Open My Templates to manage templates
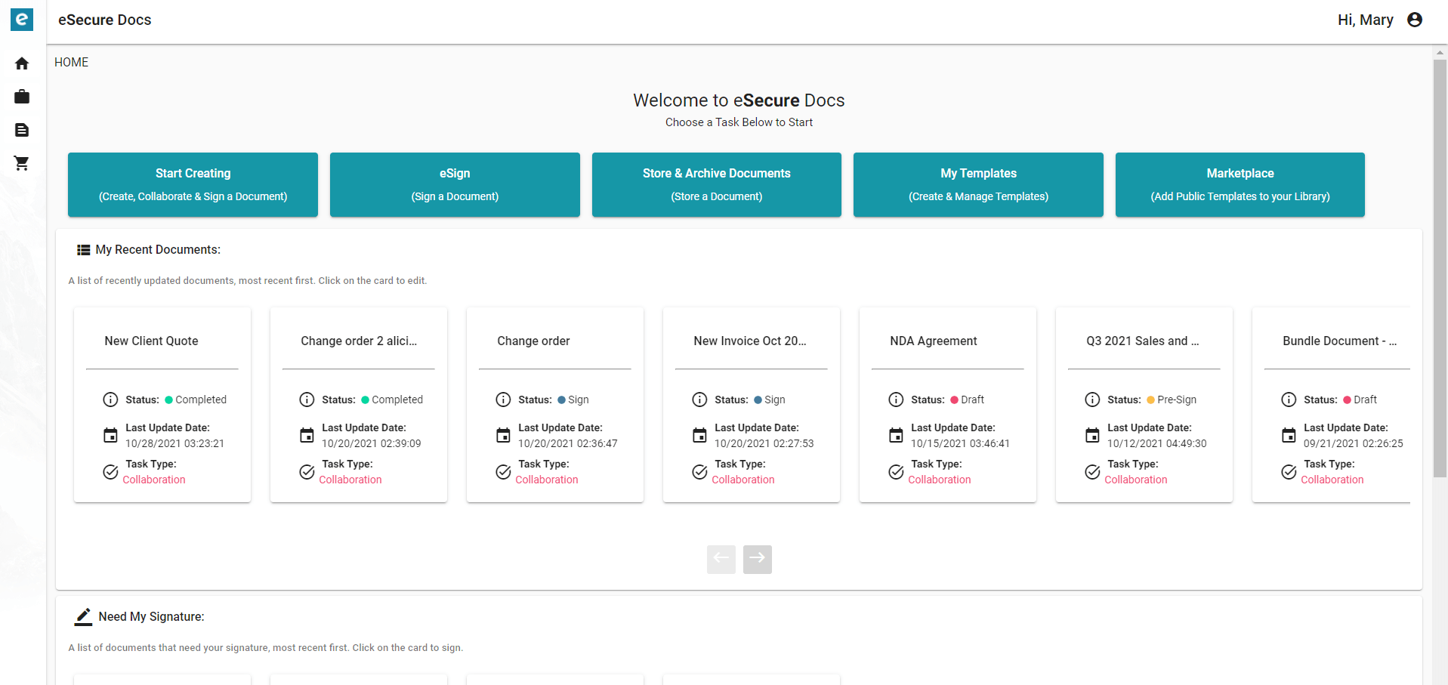The image size is (1448, 685). 977,184
